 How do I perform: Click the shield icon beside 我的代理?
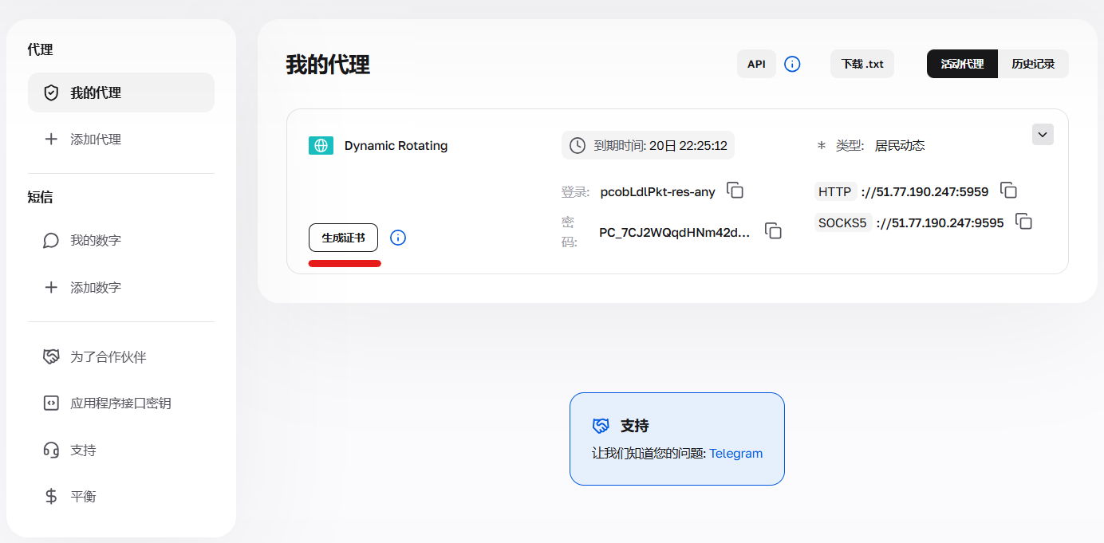[51, 92]
